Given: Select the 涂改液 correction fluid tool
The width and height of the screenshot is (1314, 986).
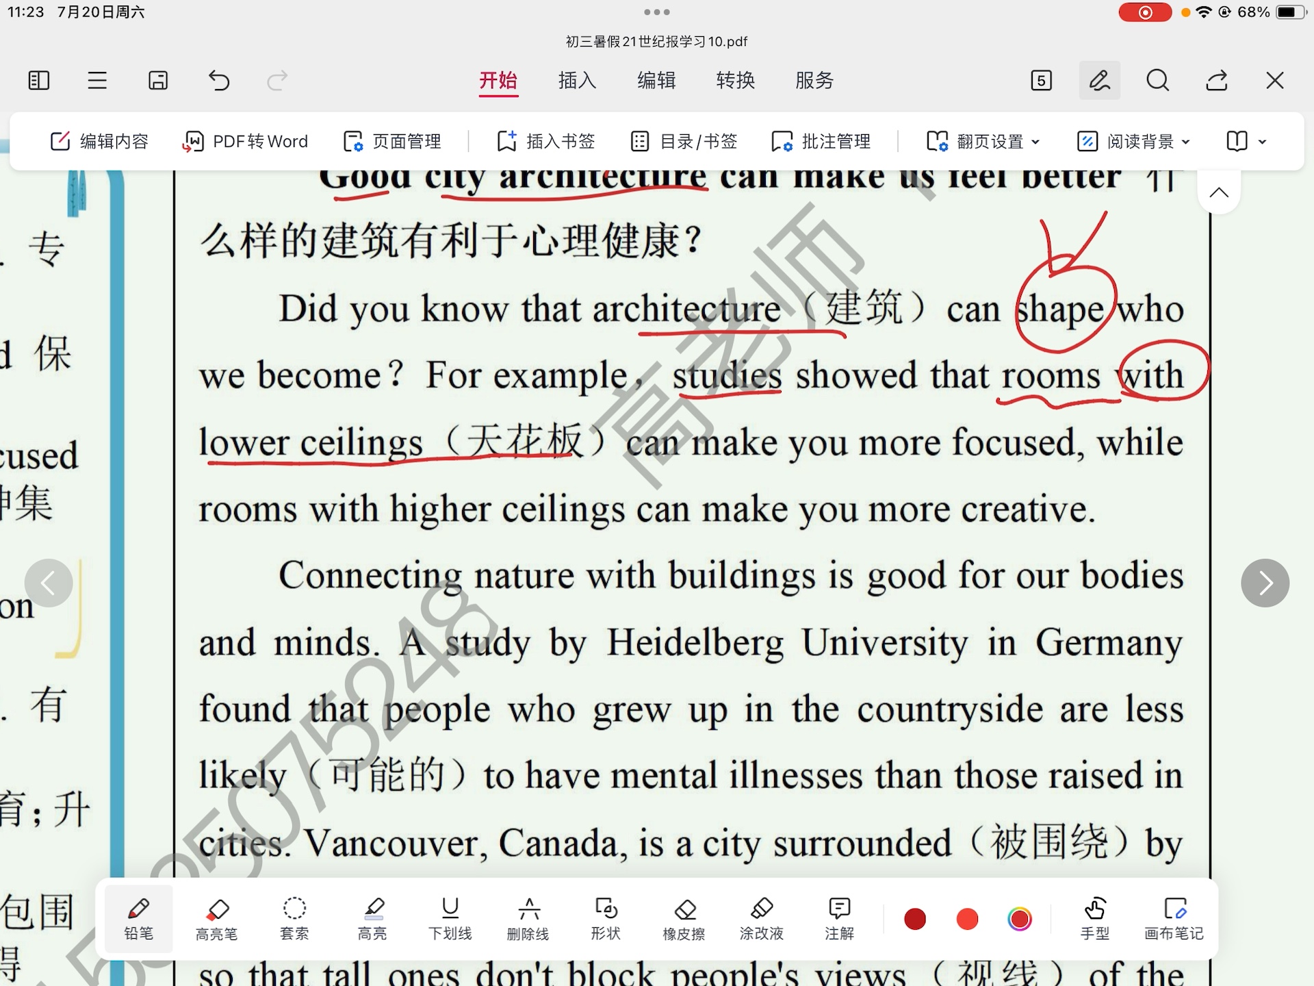Looking at the screenshot, I should (x=762, y=918).
